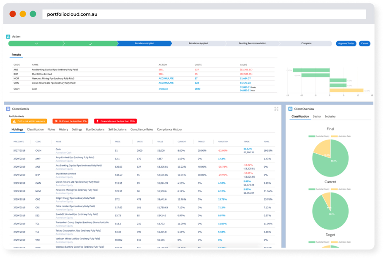Switch to the Compliance Rules tab
The image size is (384, 259).
pos(142,129)
